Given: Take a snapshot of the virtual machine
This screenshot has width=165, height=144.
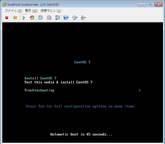Looking at the screenshot, I should (x=41, y=18).
